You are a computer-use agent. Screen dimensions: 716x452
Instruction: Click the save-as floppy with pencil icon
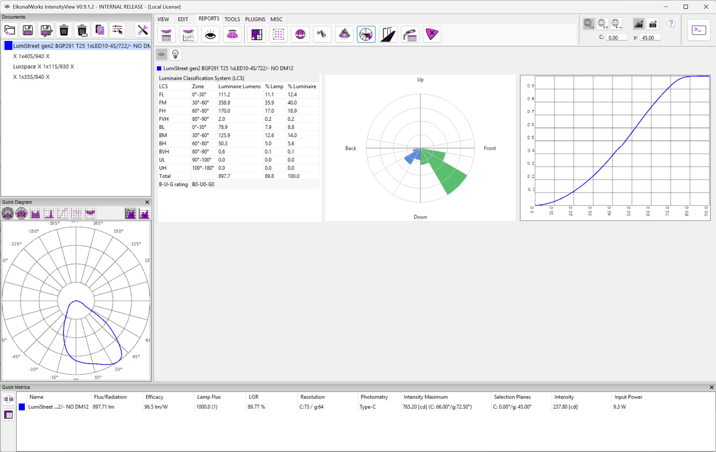click(x=46, y=30)
